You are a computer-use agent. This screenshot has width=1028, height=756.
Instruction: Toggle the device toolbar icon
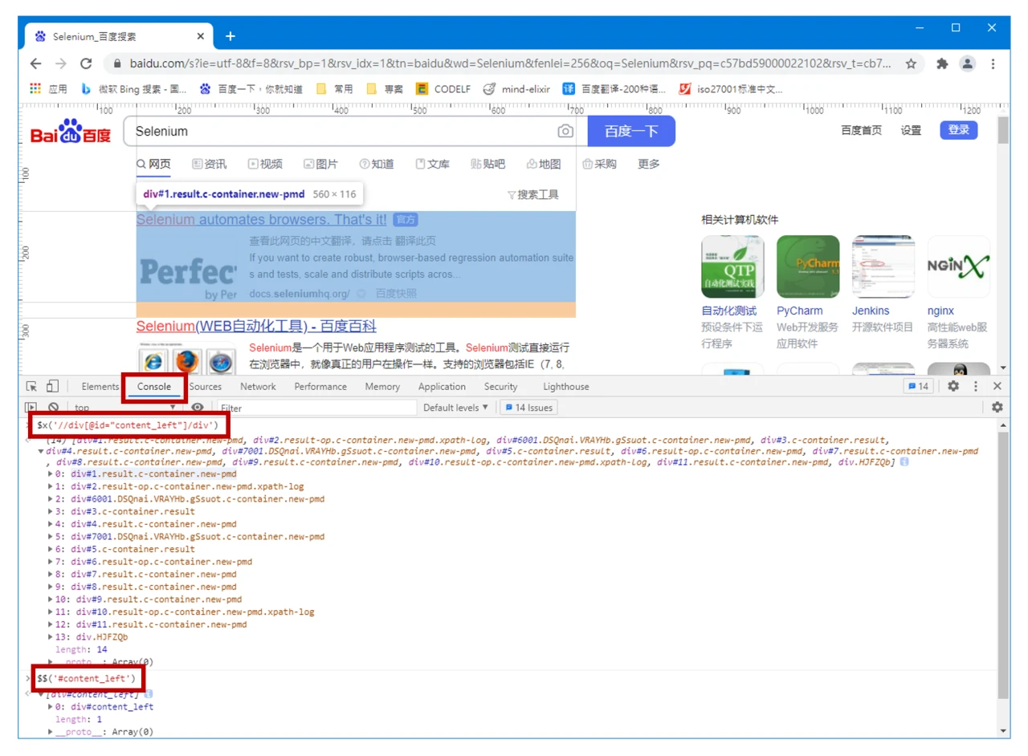pyautogui.click(x=52, y=386)
